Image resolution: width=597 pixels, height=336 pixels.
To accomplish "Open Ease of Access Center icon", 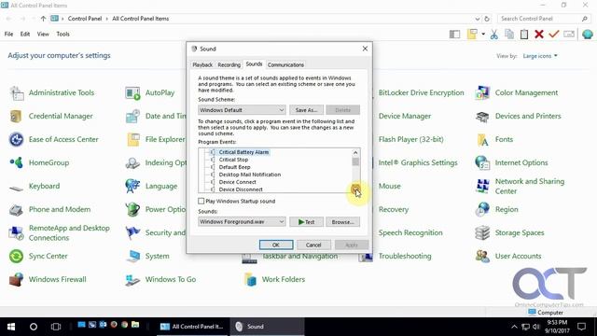I will (17, 139).
